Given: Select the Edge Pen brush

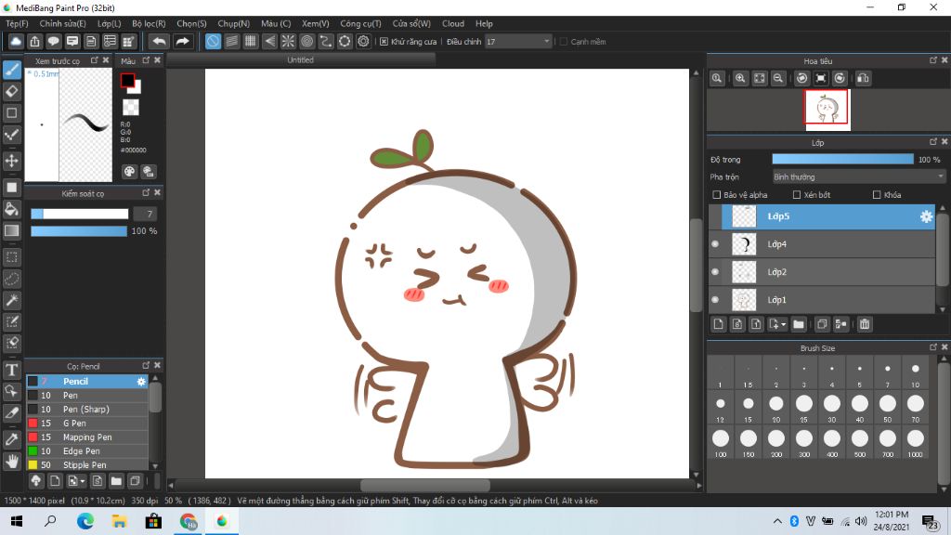Looking at the screenshot, I should 86,450.
